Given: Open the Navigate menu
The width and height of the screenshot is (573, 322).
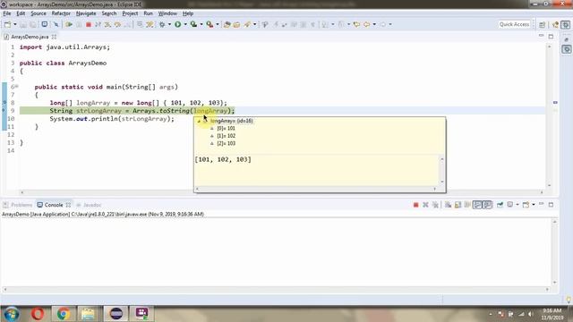Looking at the screenshot, I should [x=86, y=13].
